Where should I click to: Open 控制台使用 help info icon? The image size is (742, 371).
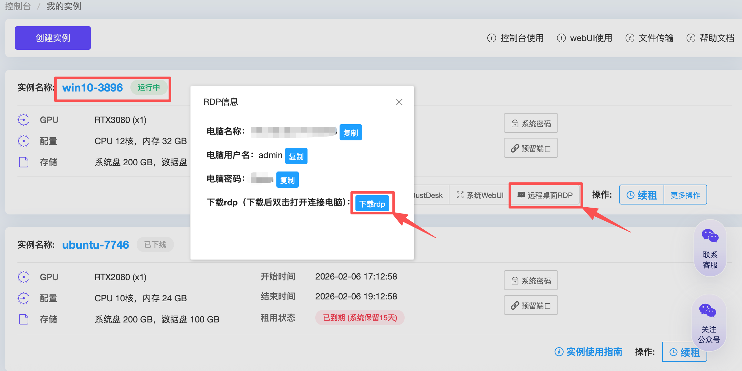click(x=491, y=38)
